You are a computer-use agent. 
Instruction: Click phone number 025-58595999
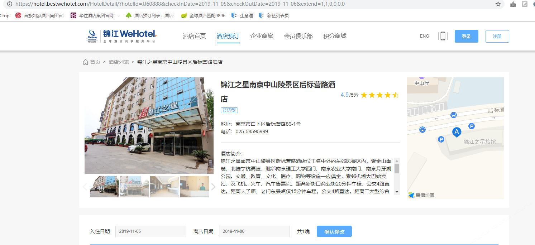[x=252, y=131]
